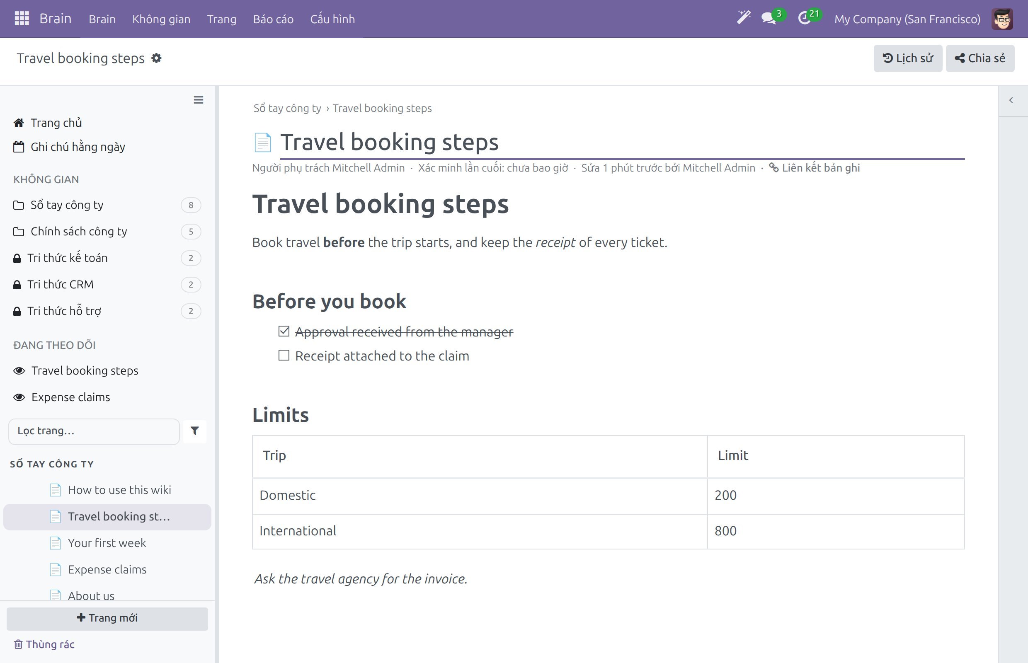The image size is (1028, 663).
Task: Open the apps grid launcher icon
Action: [x=22, y=19]
